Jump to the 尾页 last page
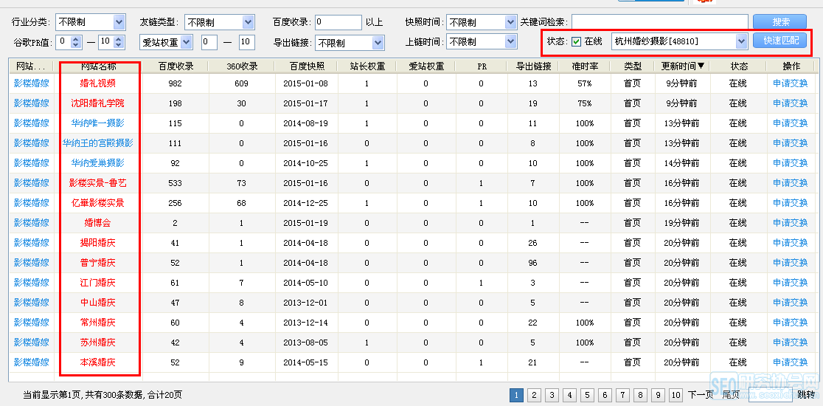This screenshot has width=823, height=406. point(730,395)
